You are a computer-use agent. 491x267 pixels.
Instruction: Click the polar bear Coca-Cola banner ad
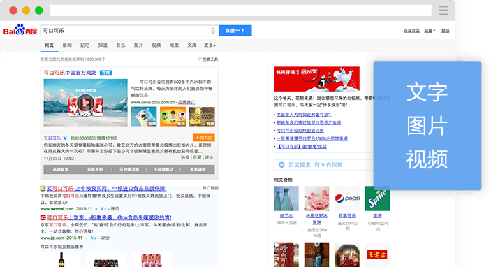point(316,79)
